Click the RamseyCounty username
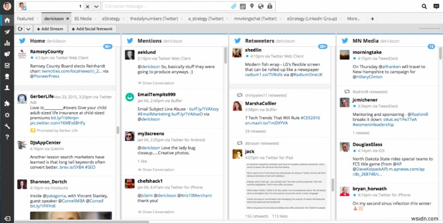The image size is (443, 223). (x=47, y=51)
